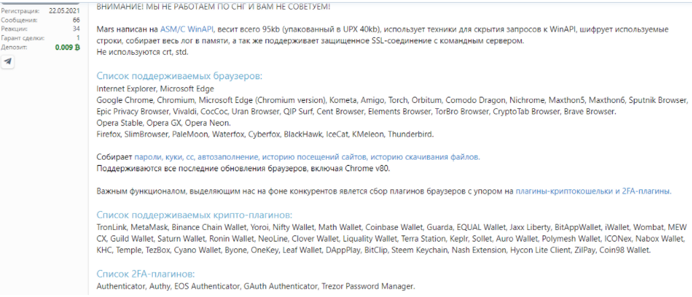Click the Депозит label in user info
The height and width of the screenshot is (297, 692).
(x=15, y=47)
